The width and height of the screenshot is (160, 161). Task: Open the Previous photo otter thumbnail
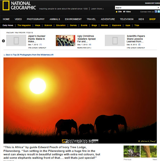tap(131, 152)
